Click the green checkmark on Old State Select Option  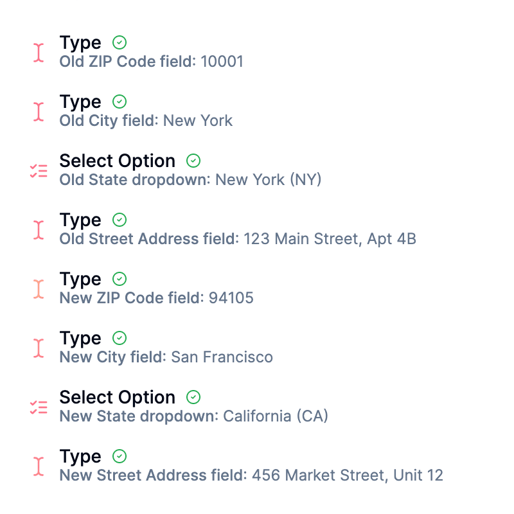tap(193, 161)
